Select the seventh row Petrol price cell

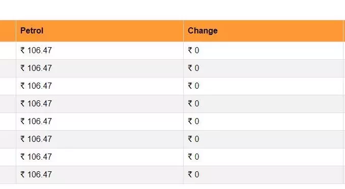[100, 157]
